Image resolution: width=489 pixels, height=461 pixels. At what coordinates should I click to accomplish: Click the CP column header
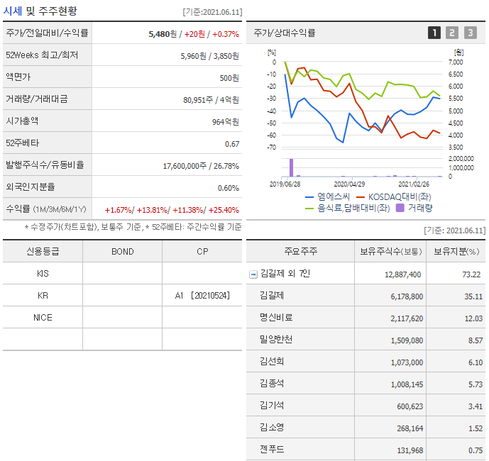[x=202, y=252]
